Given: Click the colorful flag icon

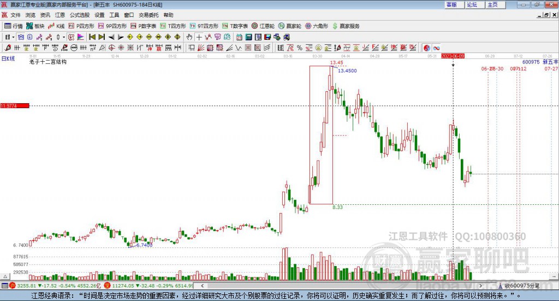Looking at the screenshot, I should pyautogui.click(x=81, y=37).
